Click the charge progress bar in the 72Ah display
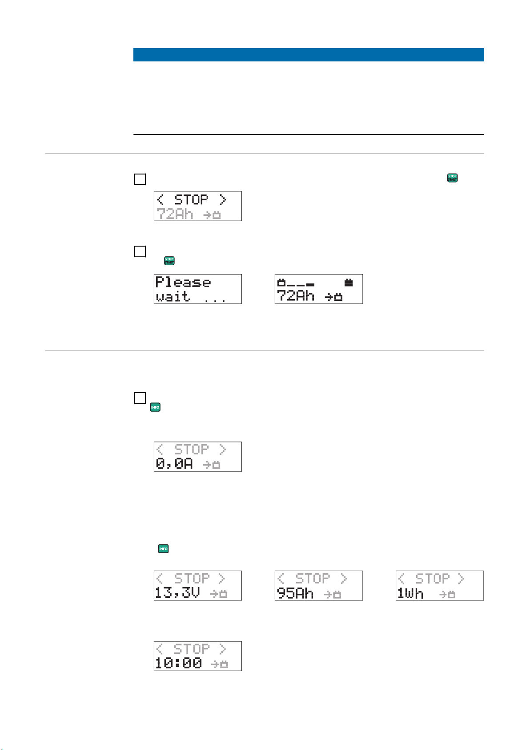This screenshot has width=530, height=750. click(x=296, y=283)
